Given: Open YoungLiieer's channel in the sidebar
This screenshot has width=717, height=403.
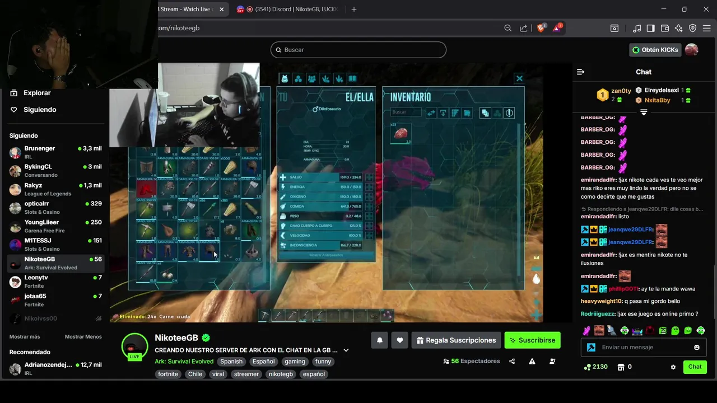Looking at the screenshot, I should click(x=55, y=226).
